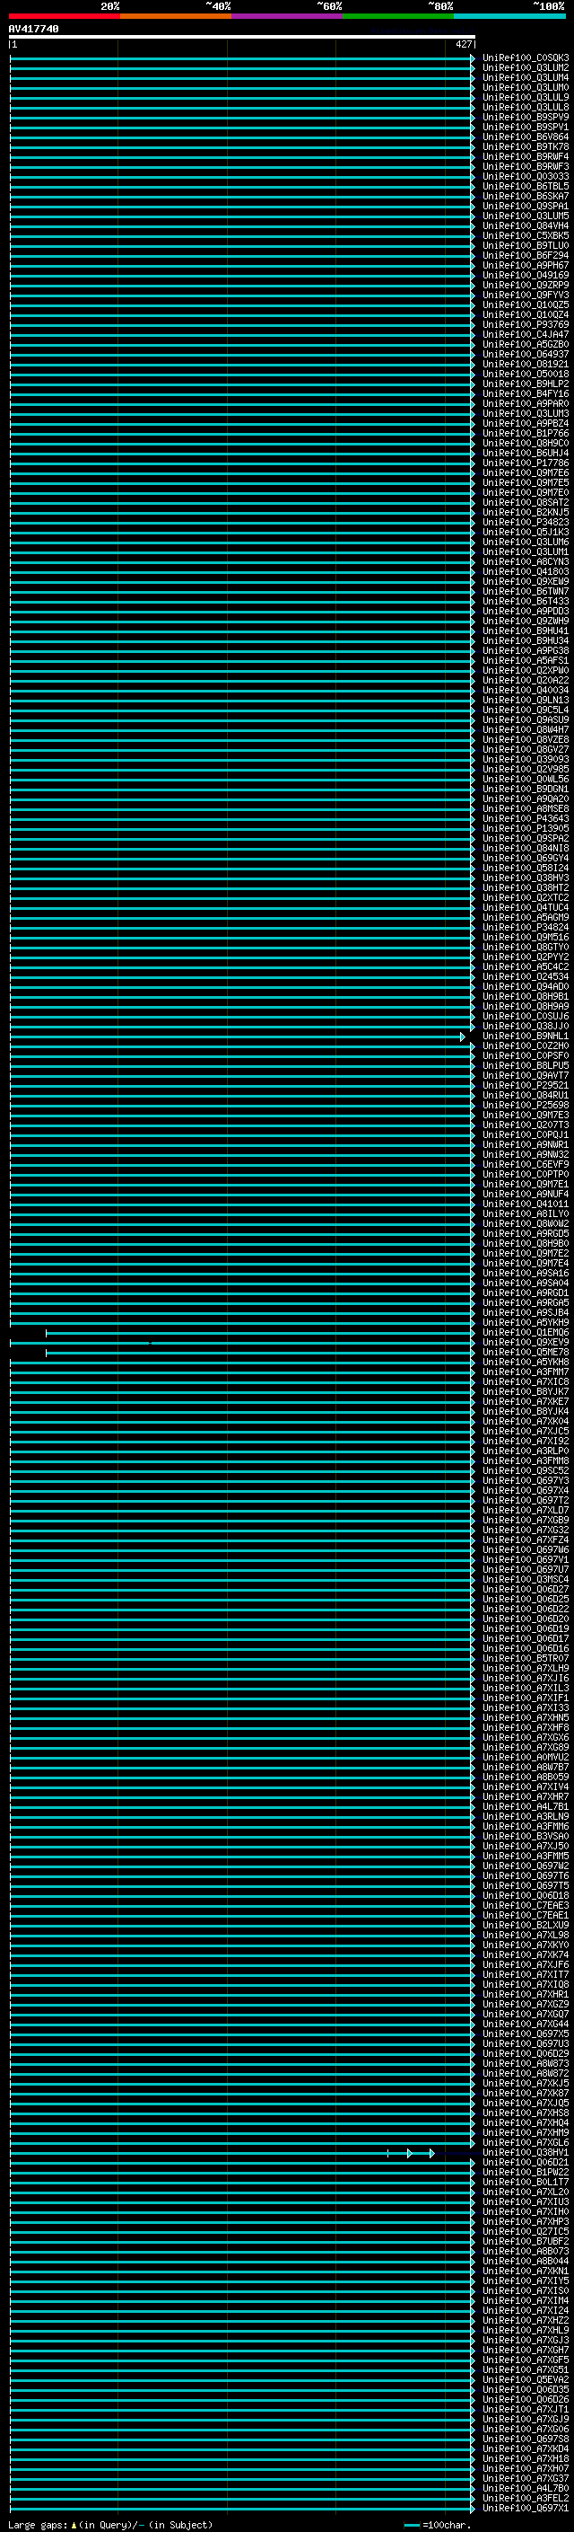Viewport: 574px width, 2532px height.
Task: Click the label UniRef100_C0Z2H0
Action: 526,1045
